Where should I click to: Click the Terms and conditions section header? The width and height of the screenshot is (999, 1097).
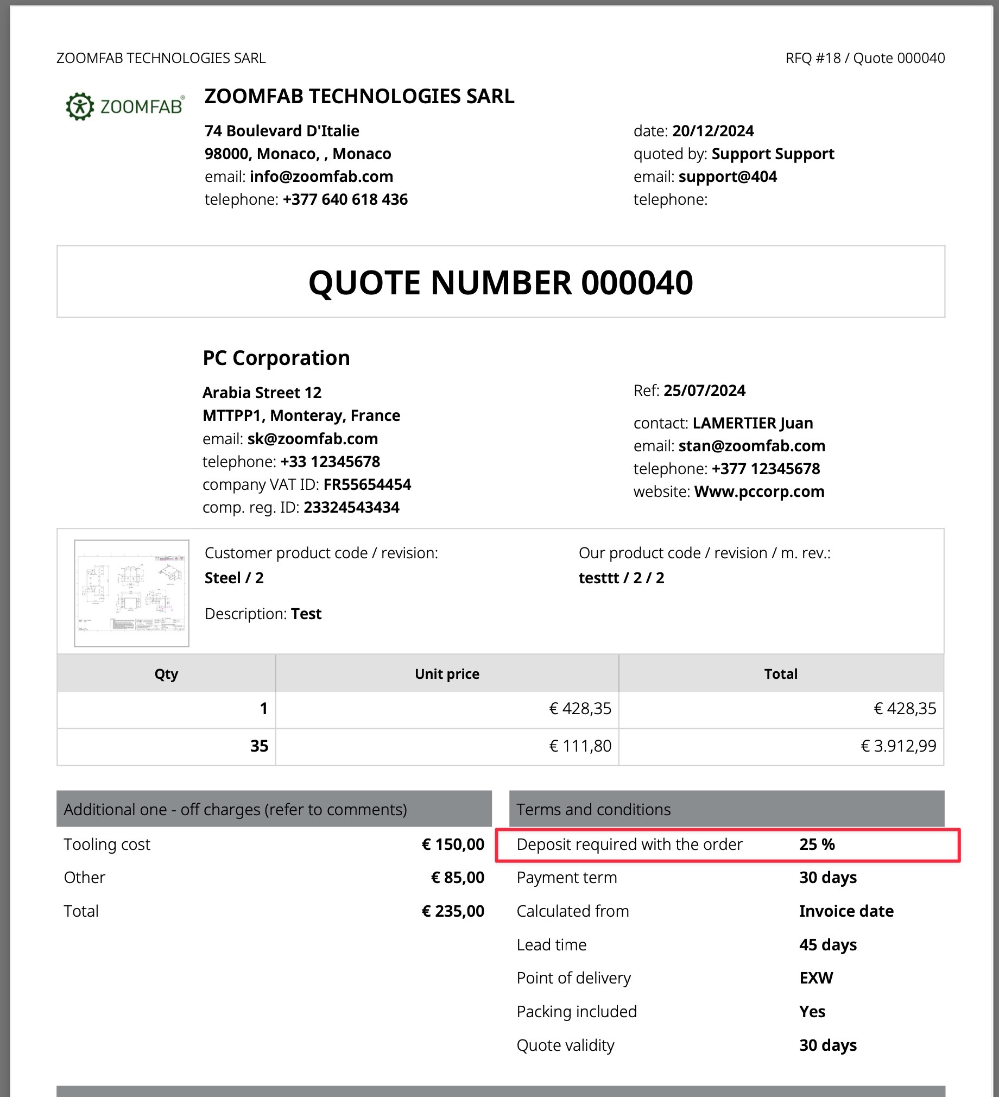coord(593,810)
